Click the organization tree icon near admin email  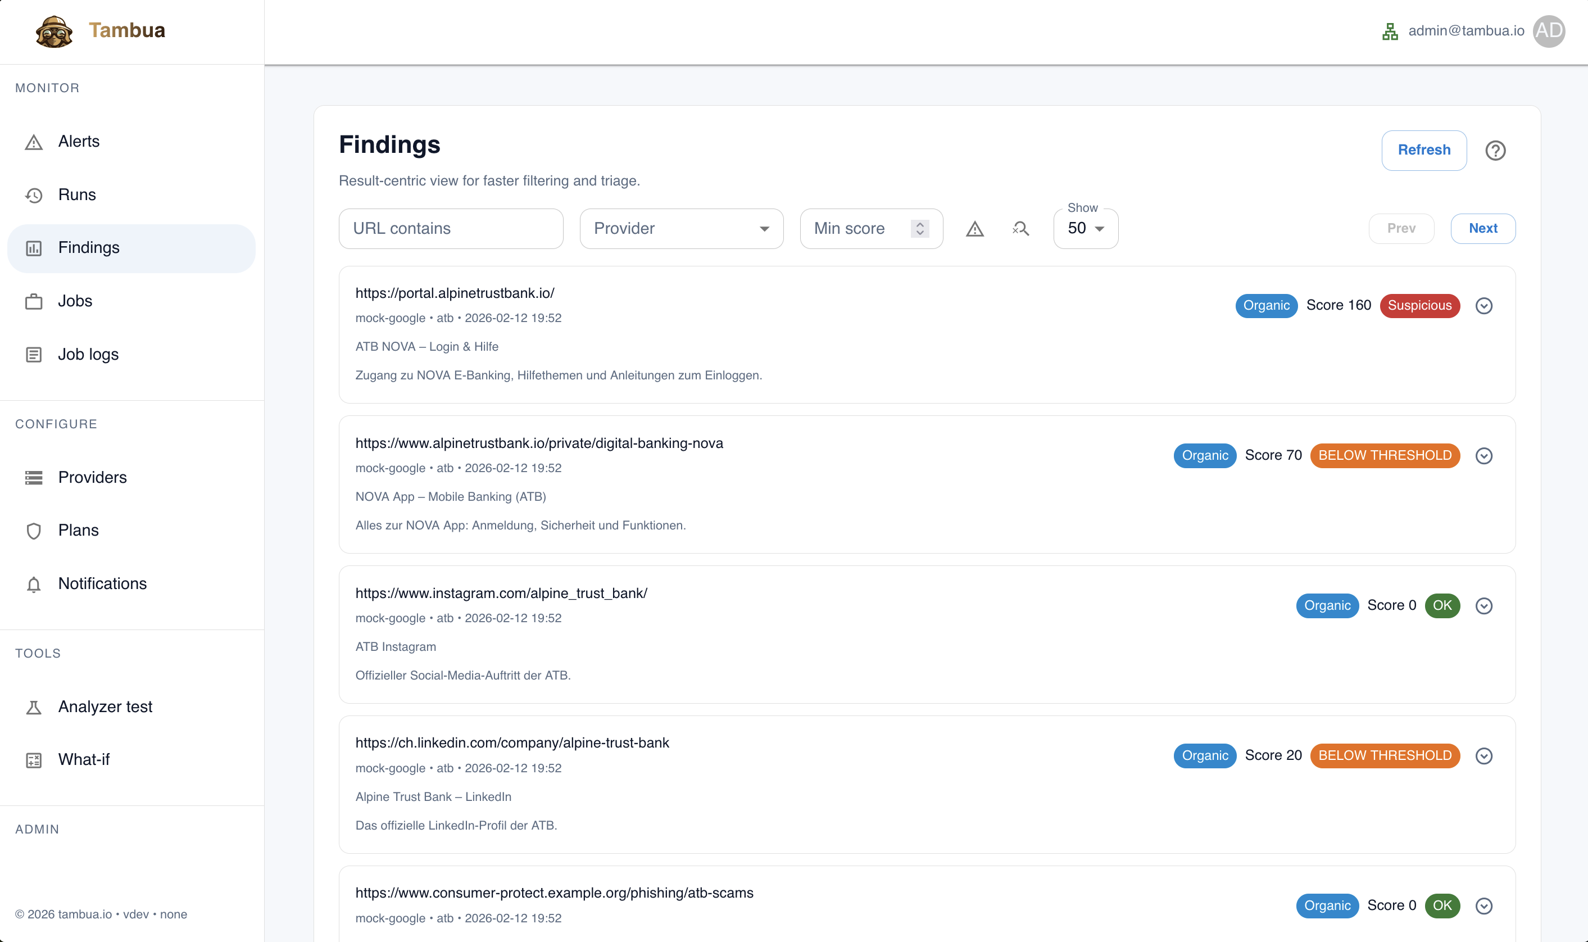[1390, 31]
